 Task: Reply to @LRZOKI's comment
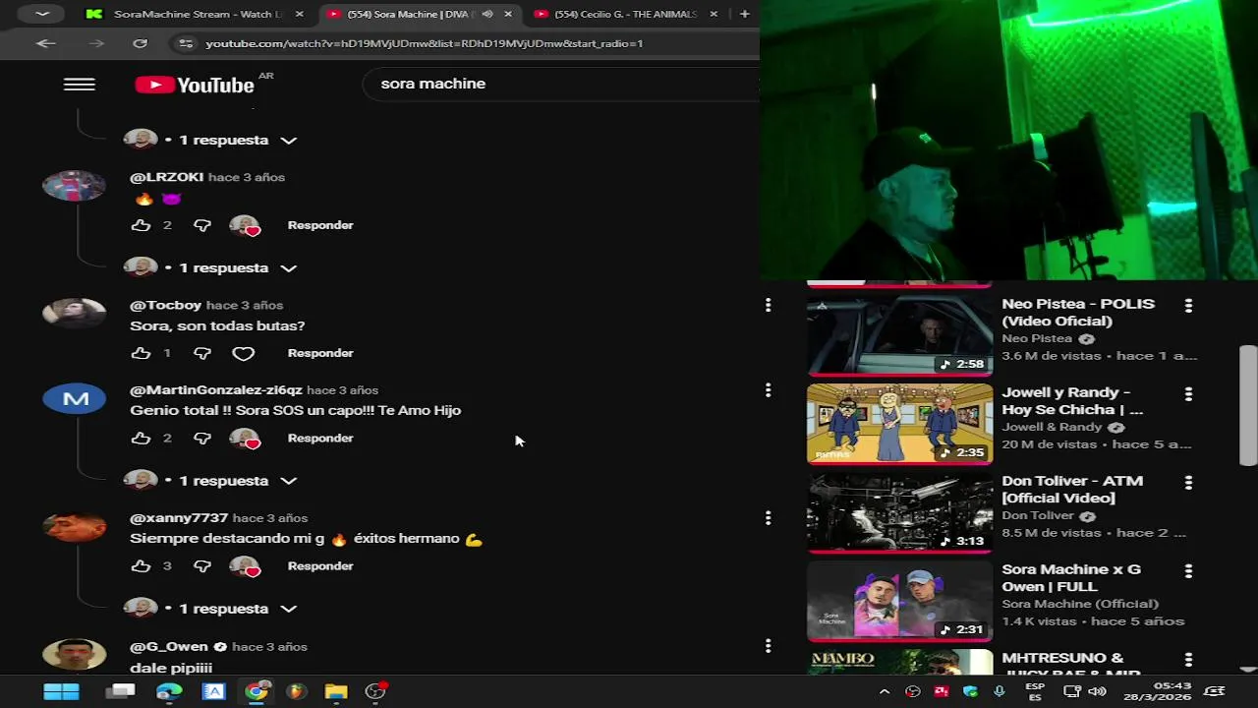click(320, 225)
